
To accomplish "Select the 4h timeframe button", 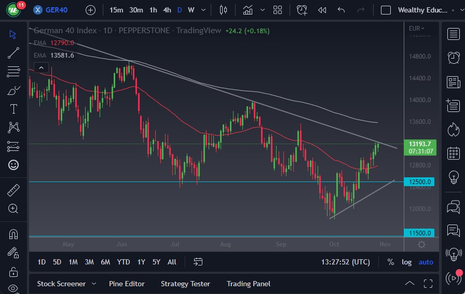I will click(167, 10).
